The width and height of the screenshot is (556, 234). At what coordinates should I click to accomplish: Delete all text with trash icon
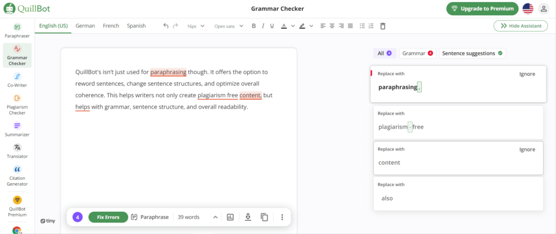point(383,26)
